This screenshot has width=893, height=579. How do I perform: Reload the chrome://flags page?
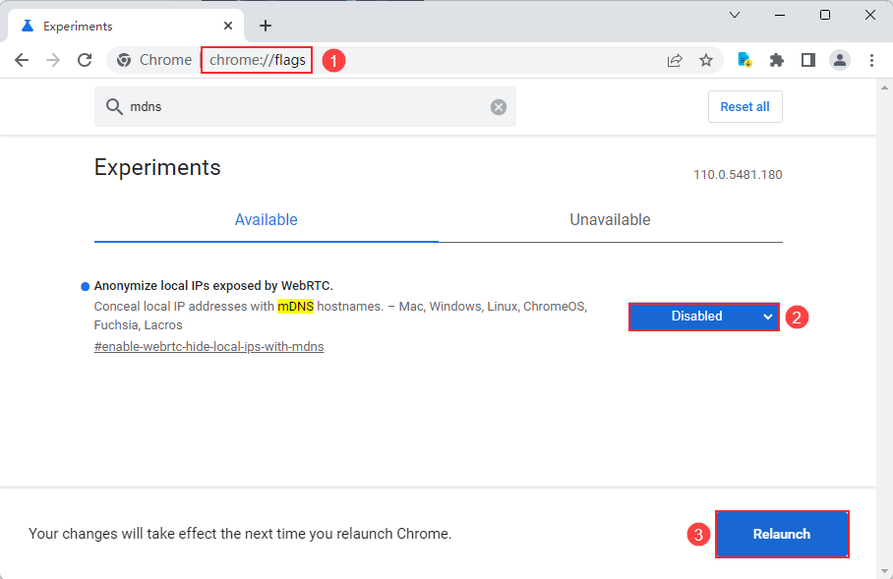pyautogui.click(x=85, y=60)
